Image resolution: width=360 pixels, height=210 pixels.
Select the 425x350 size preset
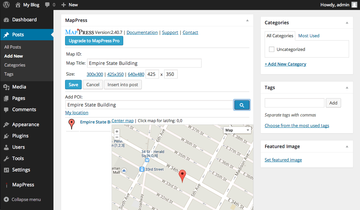(x=116, y=74)
